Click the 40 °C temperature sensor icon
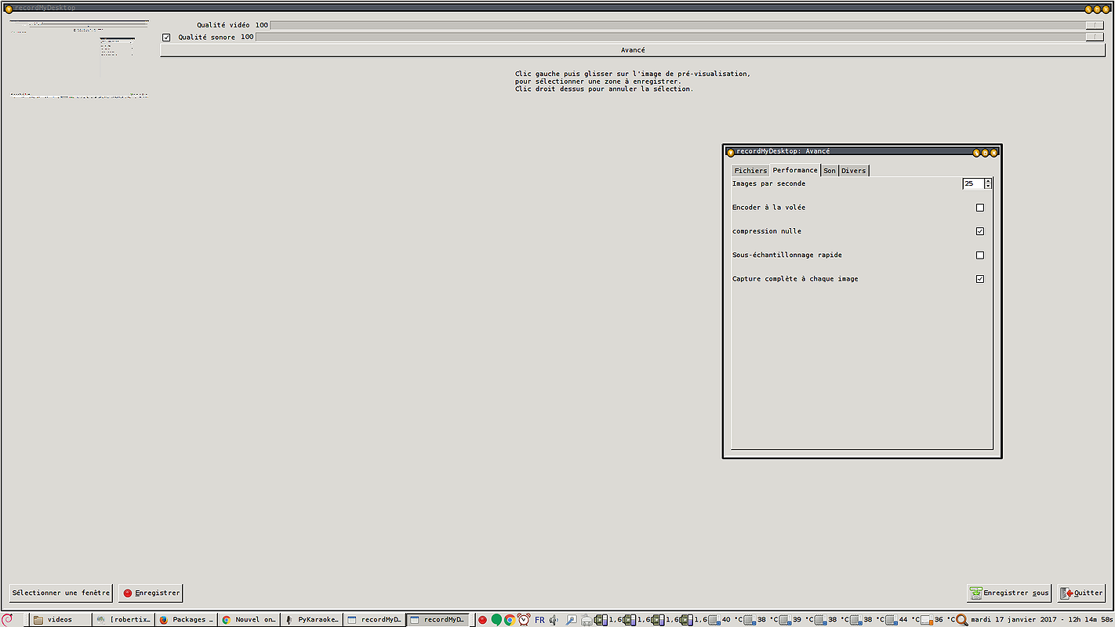The width and height of the screenshot is (1115, 627). pyautogui.click(x=714, y=620)
